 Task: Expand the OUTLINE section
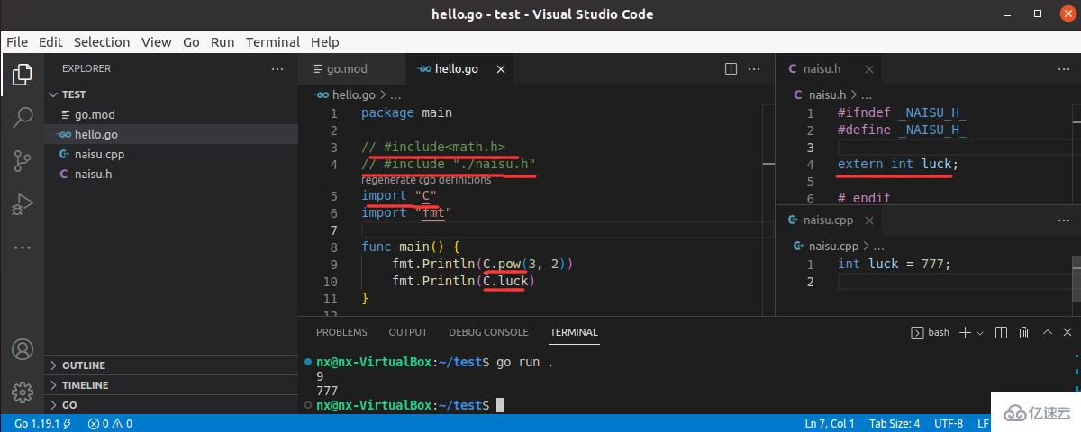pyautogui.click(x=84, y=365)
